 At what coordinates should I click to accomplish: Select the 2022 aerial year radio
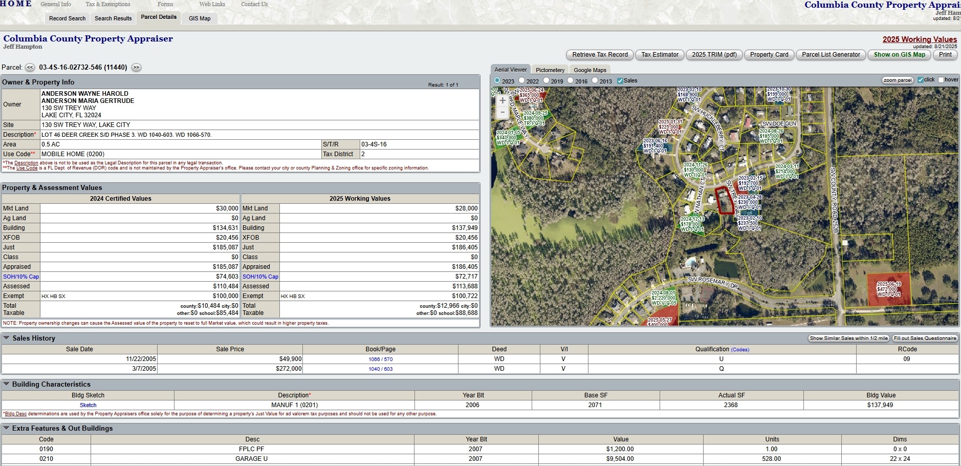click(522, 81)
